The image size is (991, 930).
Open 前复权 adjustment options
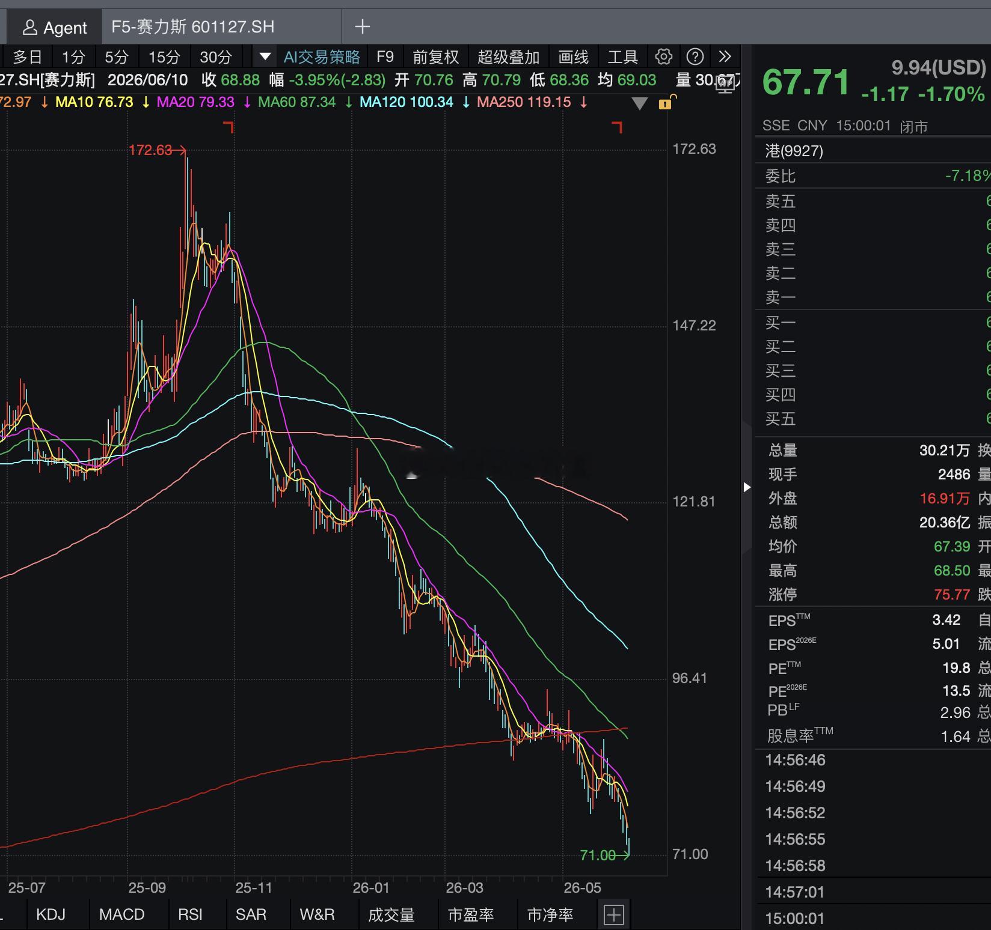pos(436,57)
